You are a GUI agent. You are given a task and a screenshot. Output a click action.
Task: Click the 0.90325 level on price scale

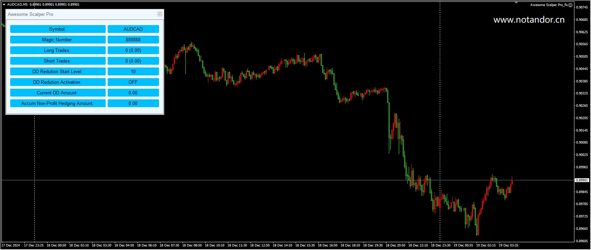582,93
